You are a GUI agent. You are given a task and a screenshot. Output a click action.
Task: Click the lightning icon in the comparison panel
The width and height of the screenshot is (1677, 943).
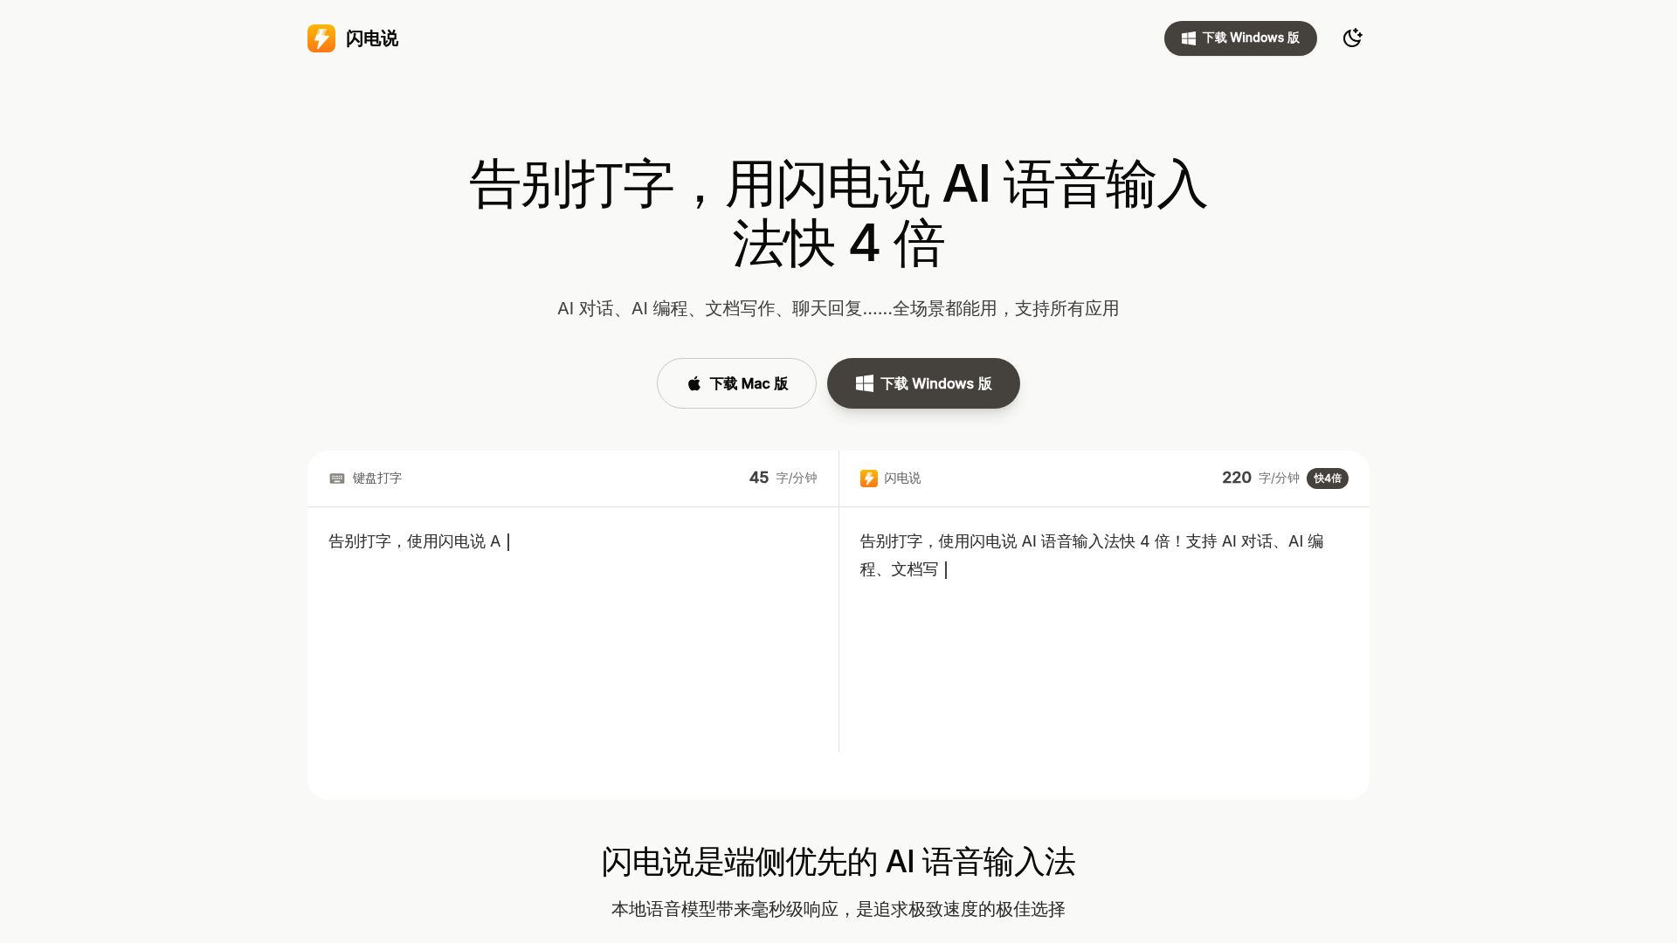click(868, 478)
